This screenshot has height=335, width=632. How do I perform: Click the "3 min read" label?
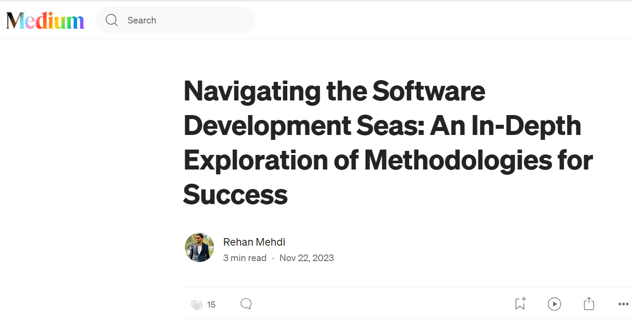(245, 258)
